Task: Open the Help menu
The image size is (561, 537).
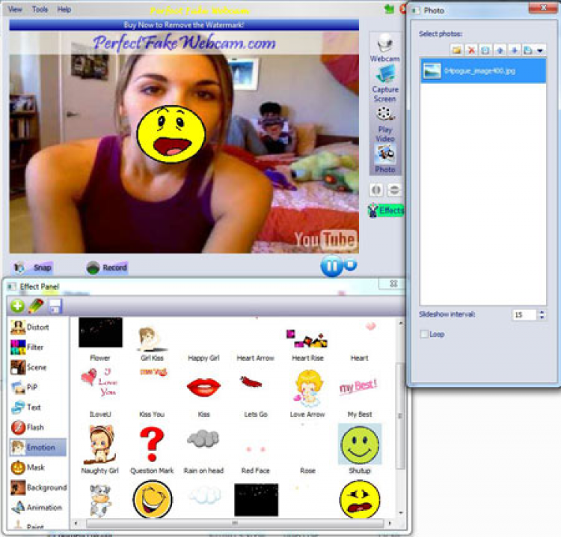Action: (x=64, y=9)
